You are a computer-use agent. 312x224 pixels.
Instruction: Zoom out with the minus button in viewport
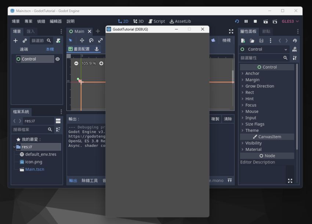76,63
